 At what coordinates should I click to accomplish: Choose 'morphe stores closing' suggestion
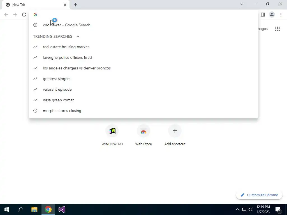143,111
